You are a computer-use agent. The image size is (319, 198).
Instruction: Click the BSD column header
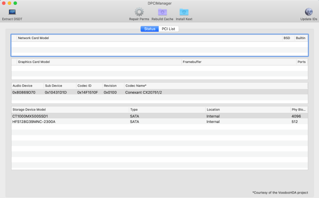[x=287, y=38]
